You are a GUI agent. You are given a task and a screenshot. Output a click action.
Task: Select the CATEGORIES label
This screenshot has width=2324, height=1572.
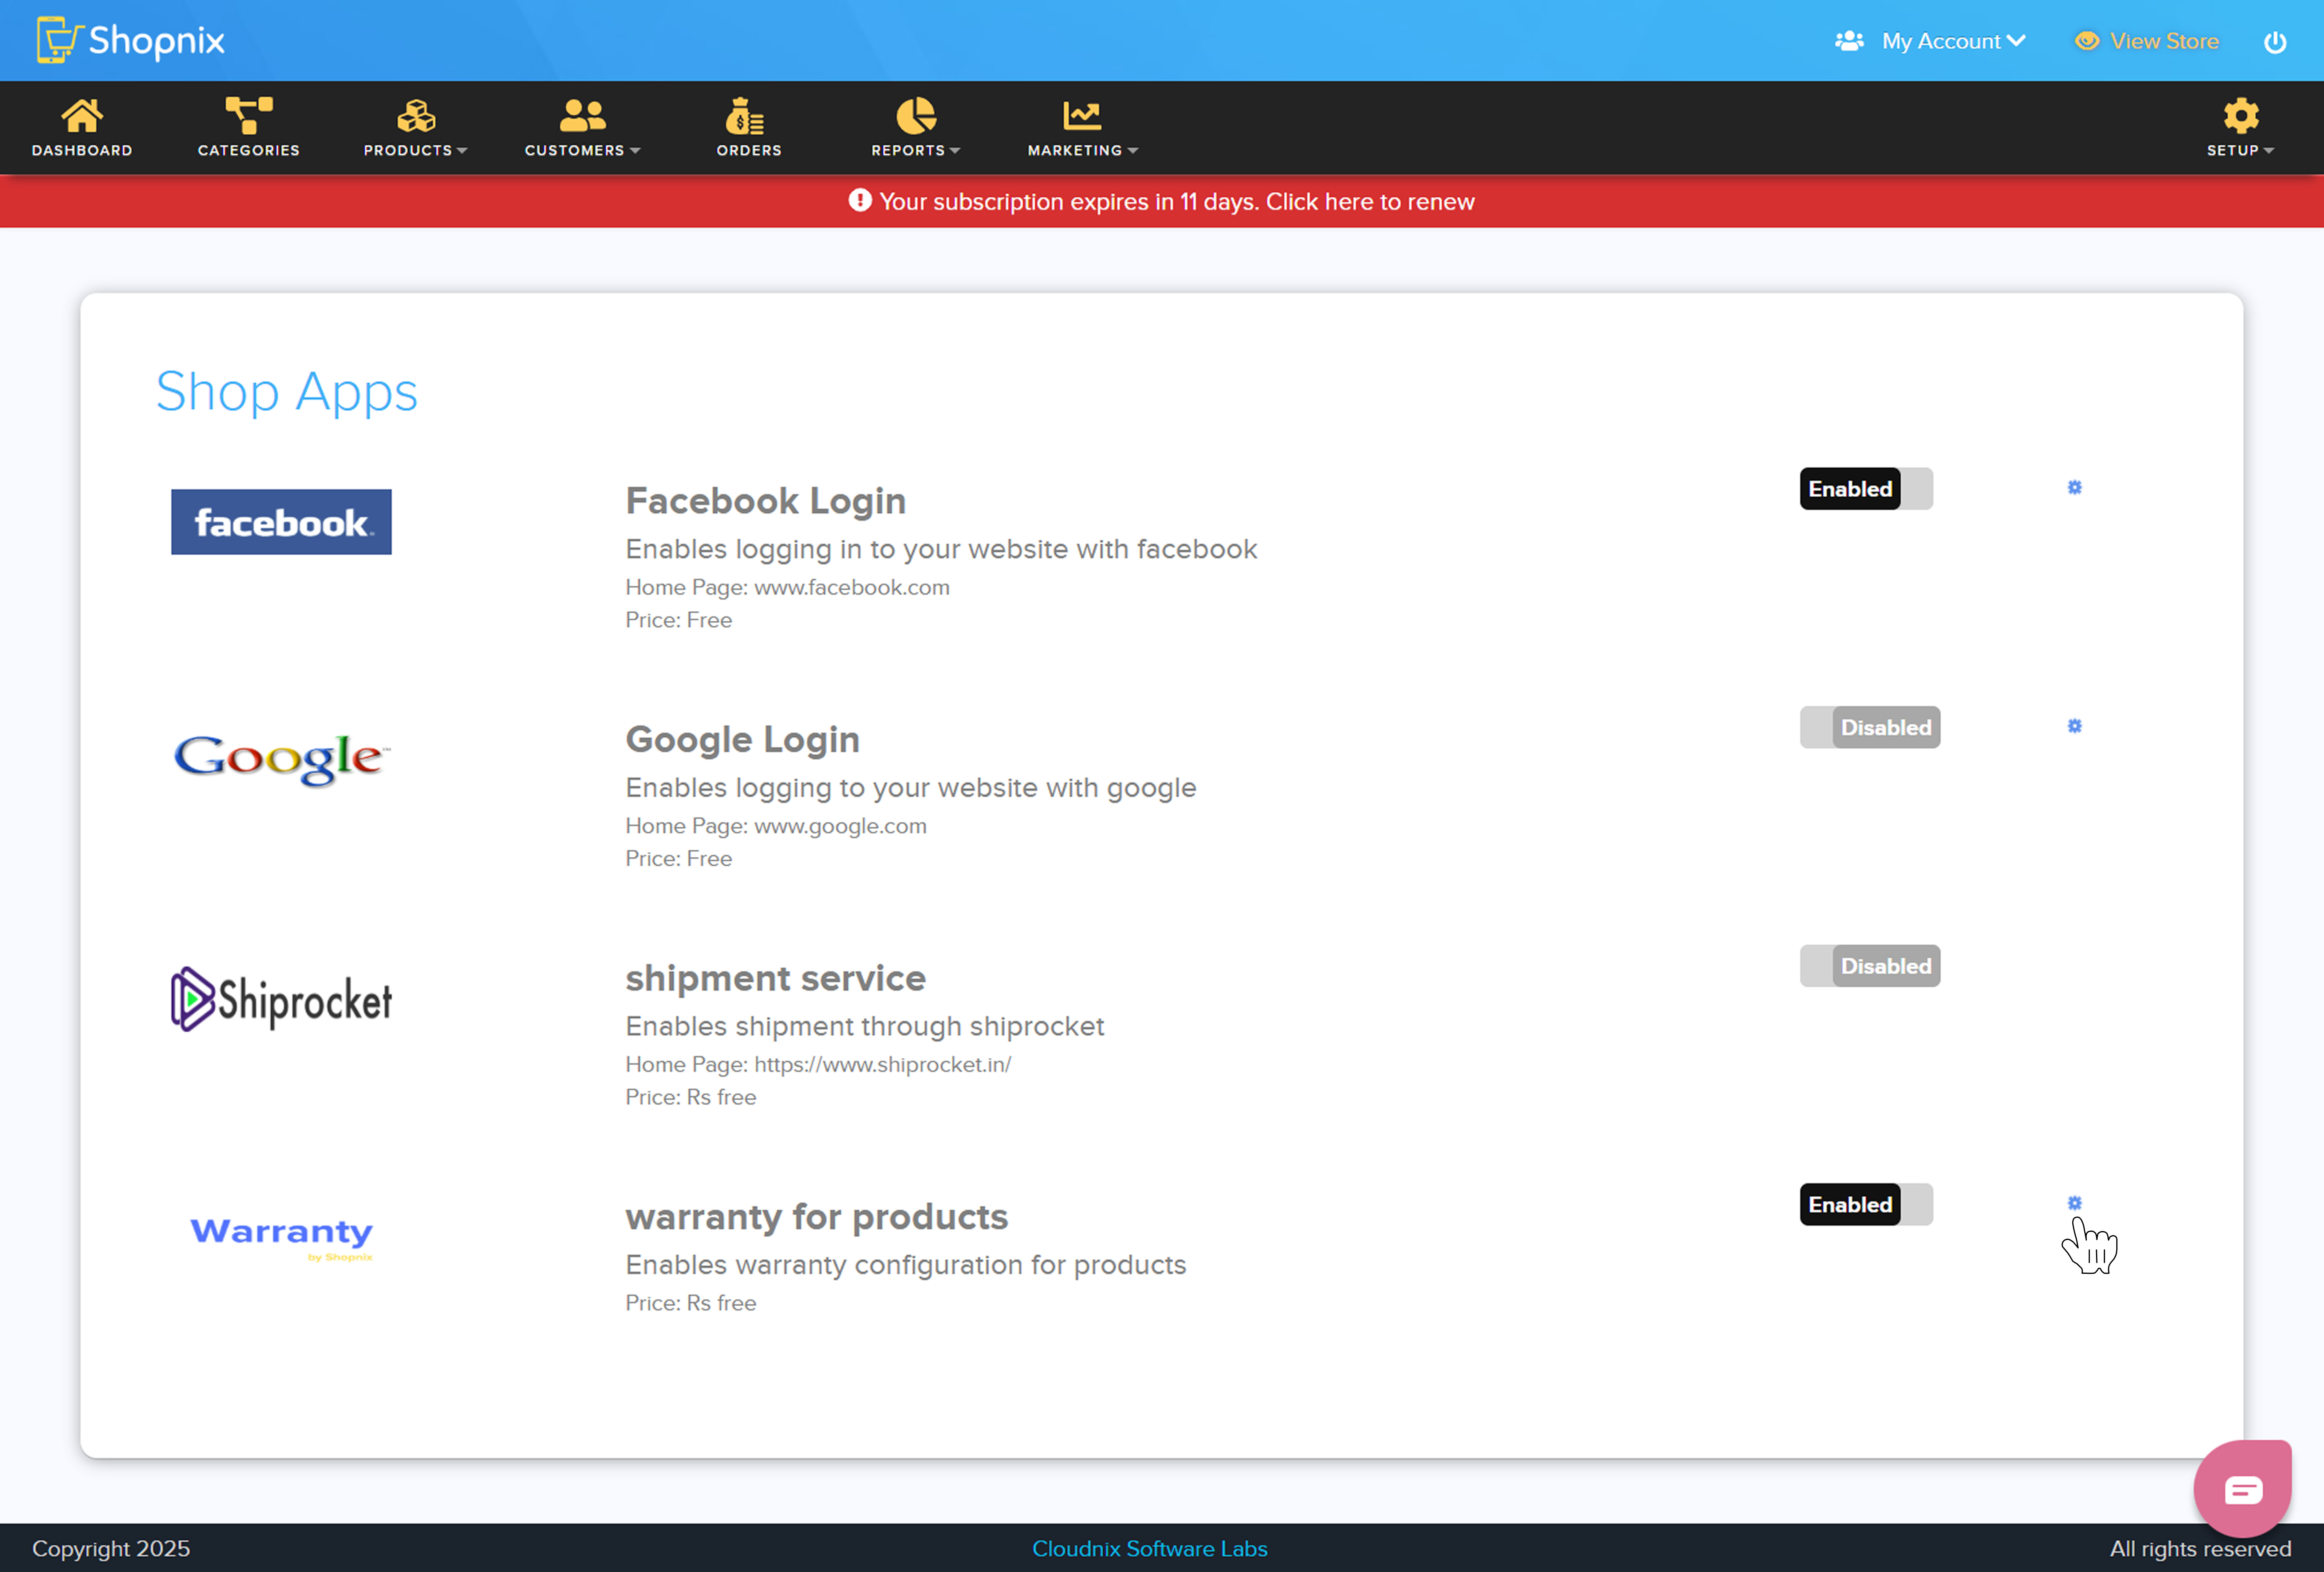pyautogui.click(x=249, y=150)
